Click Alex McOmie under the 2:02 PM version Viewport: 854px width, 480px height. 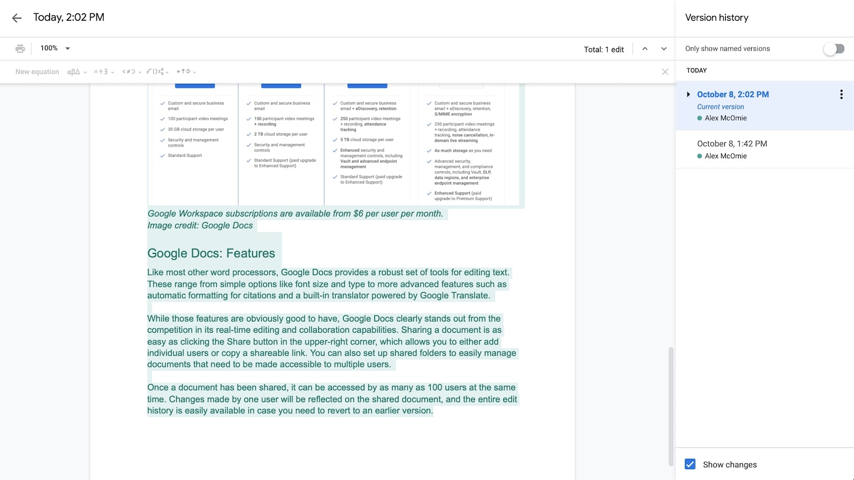[725, 118]
